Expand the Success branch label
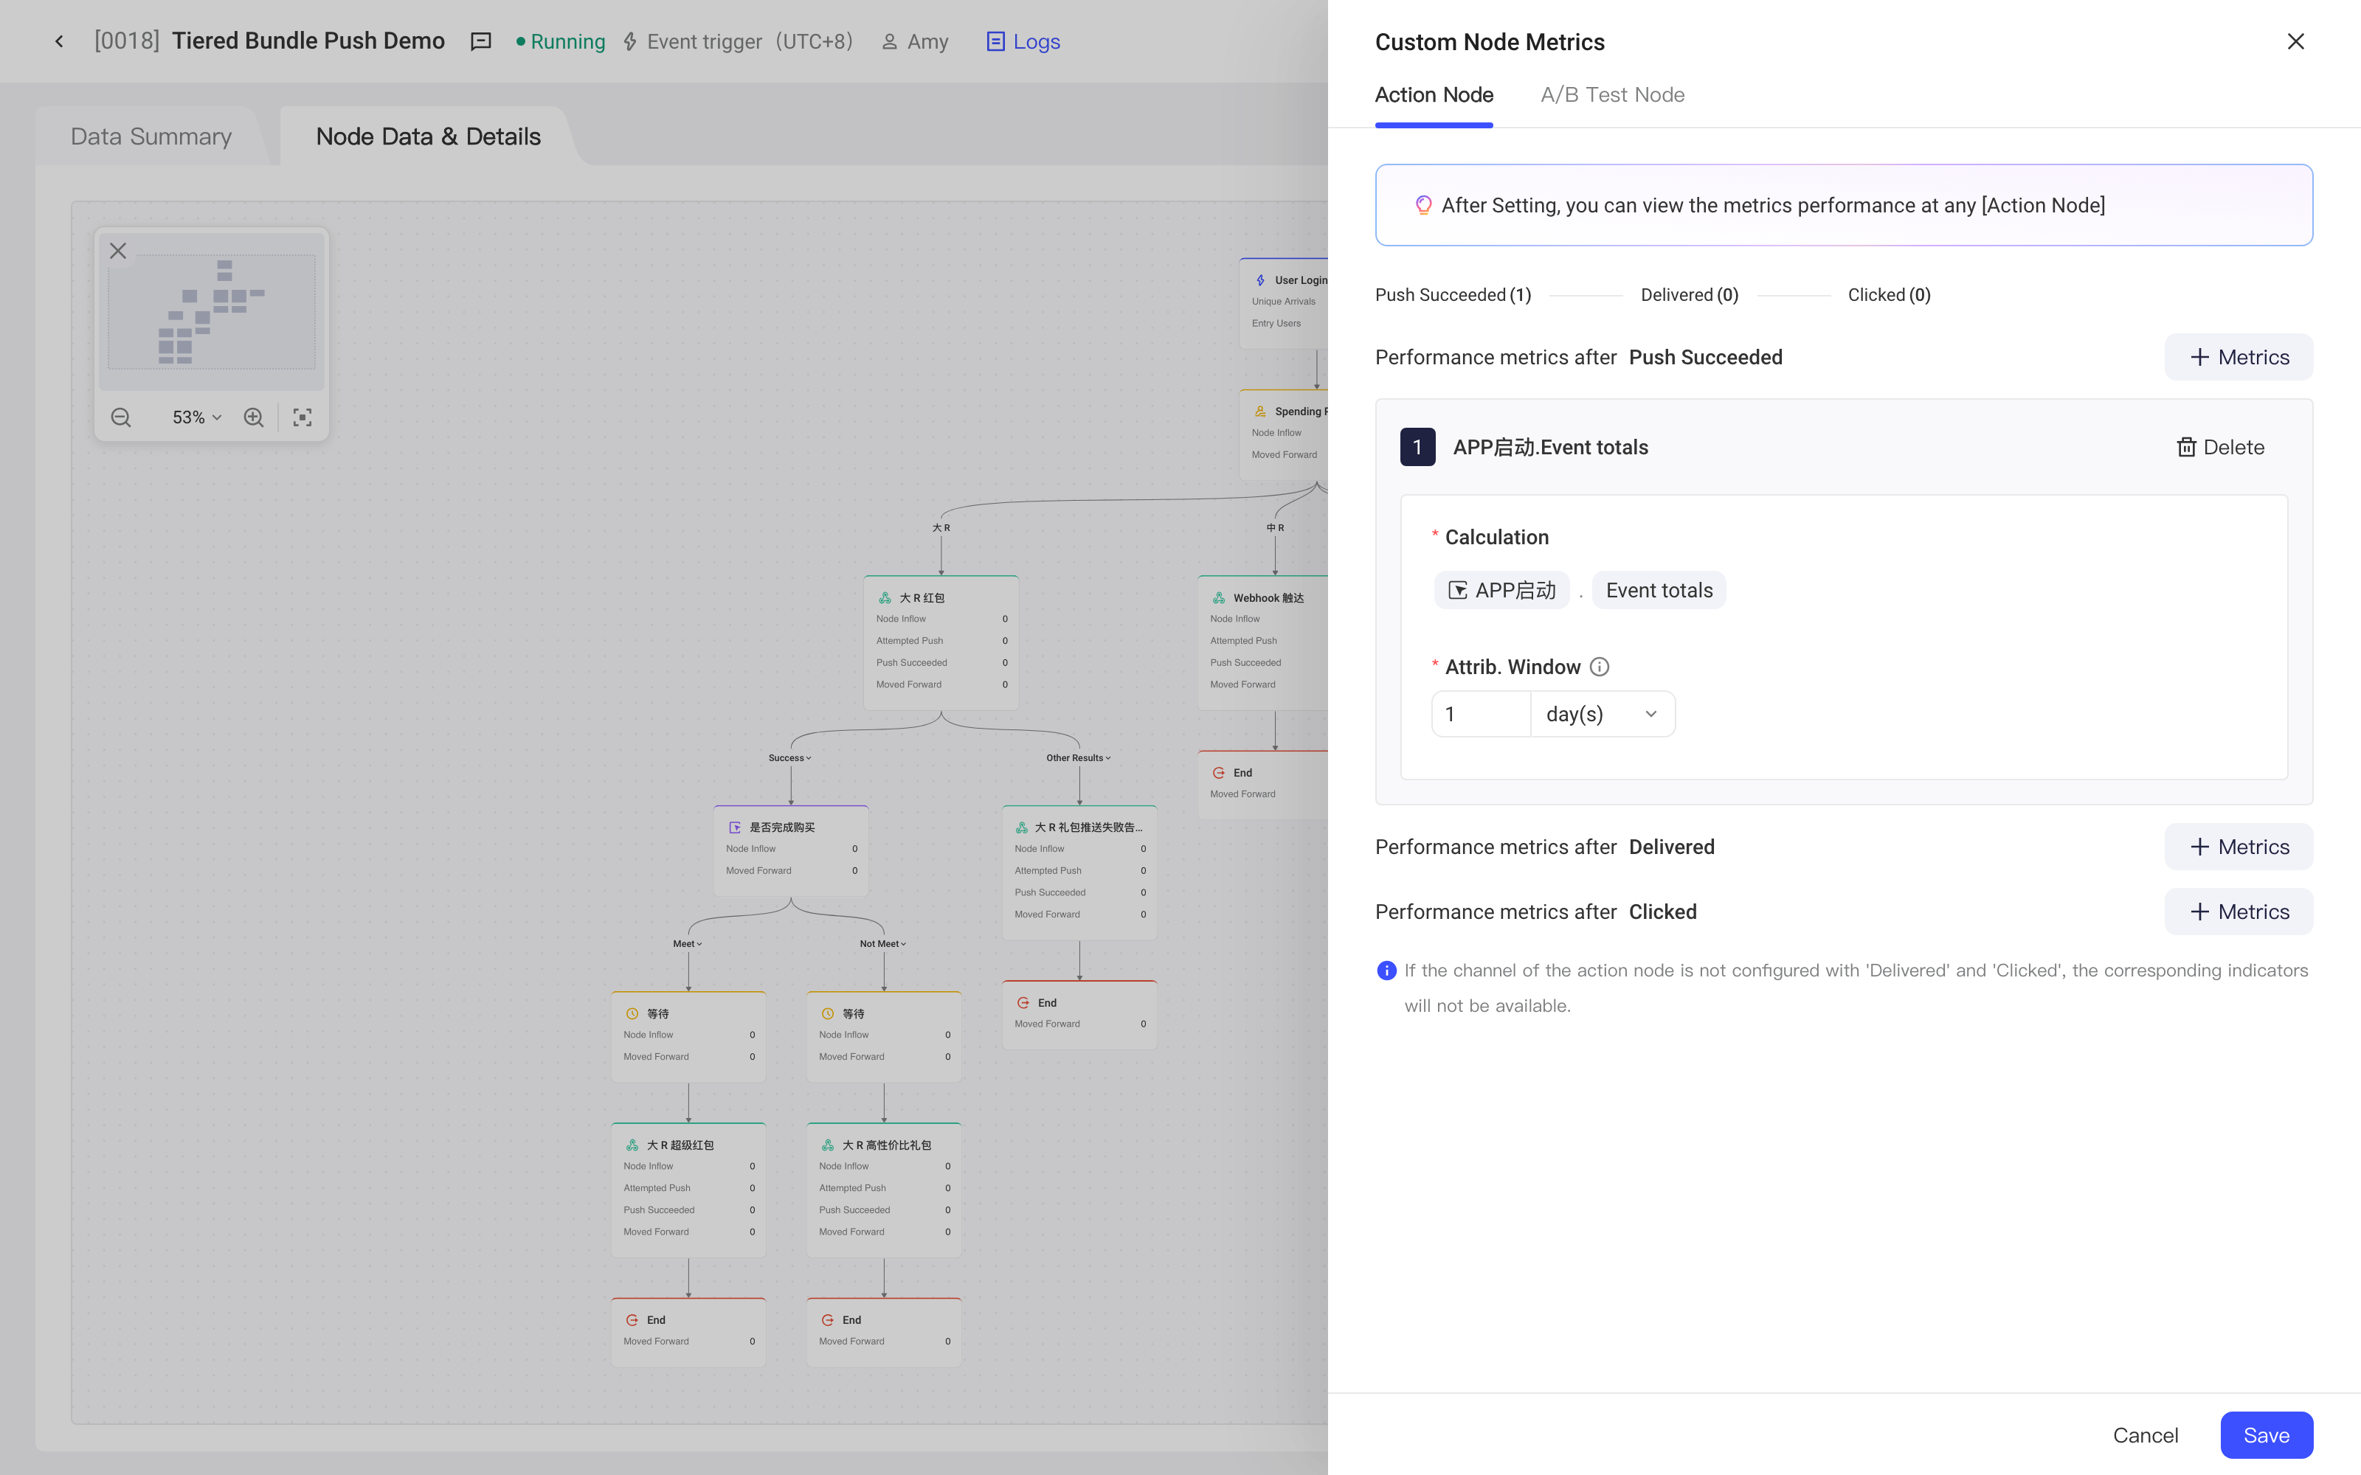 coord(789,758)
